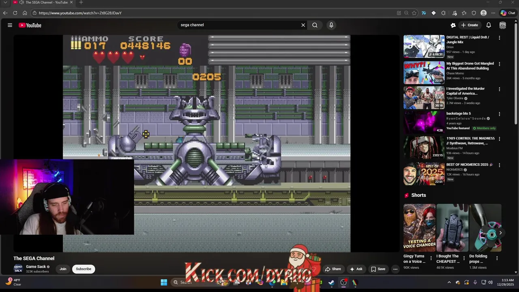Select 'The SEGA Channel - YouTube' tab

(43, 2)
